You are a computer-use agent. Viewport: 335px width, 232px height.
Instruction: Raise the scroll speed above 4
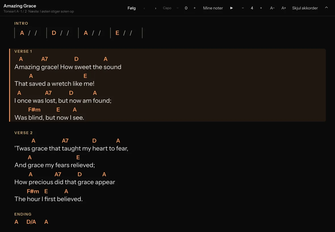click(x=261, y=8)
